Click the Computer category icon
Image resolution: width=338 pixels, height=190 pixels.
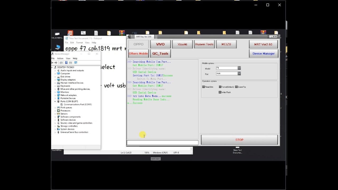coord(58,74)
